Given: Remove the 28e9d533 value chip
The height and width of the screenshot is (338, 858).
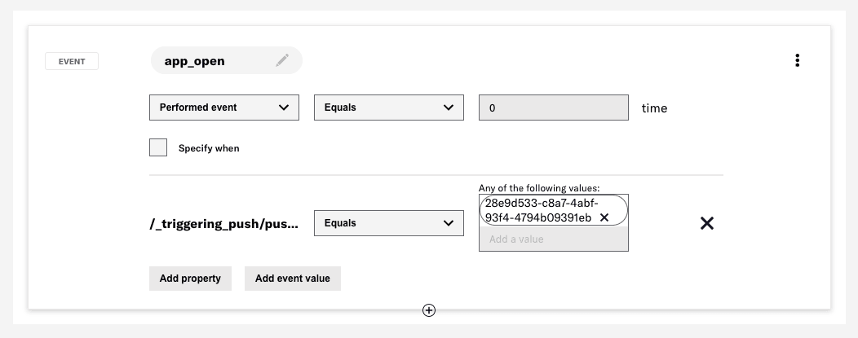Looking at the screenshot, I should (604, 217).
